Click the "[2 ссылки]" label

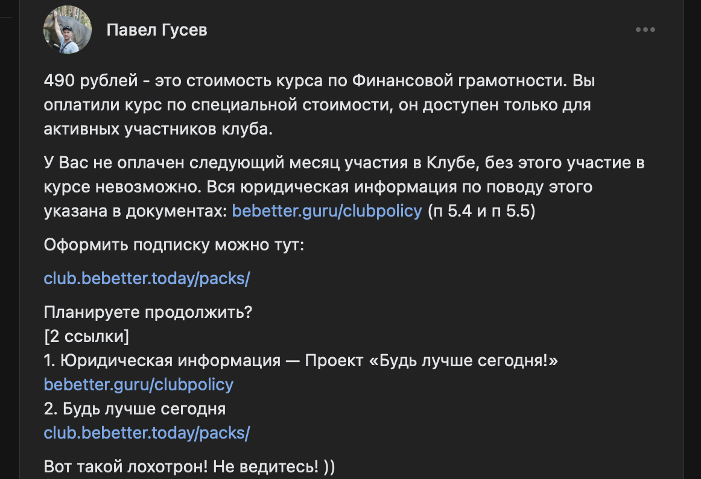86,336
